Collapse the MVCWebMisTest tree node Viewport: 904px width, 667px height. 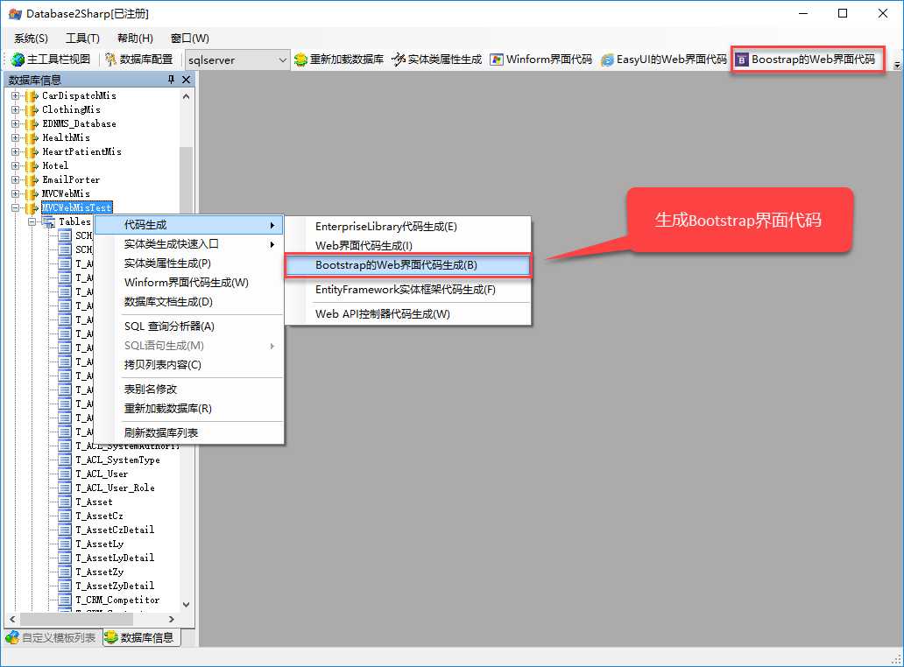[15, 208]
